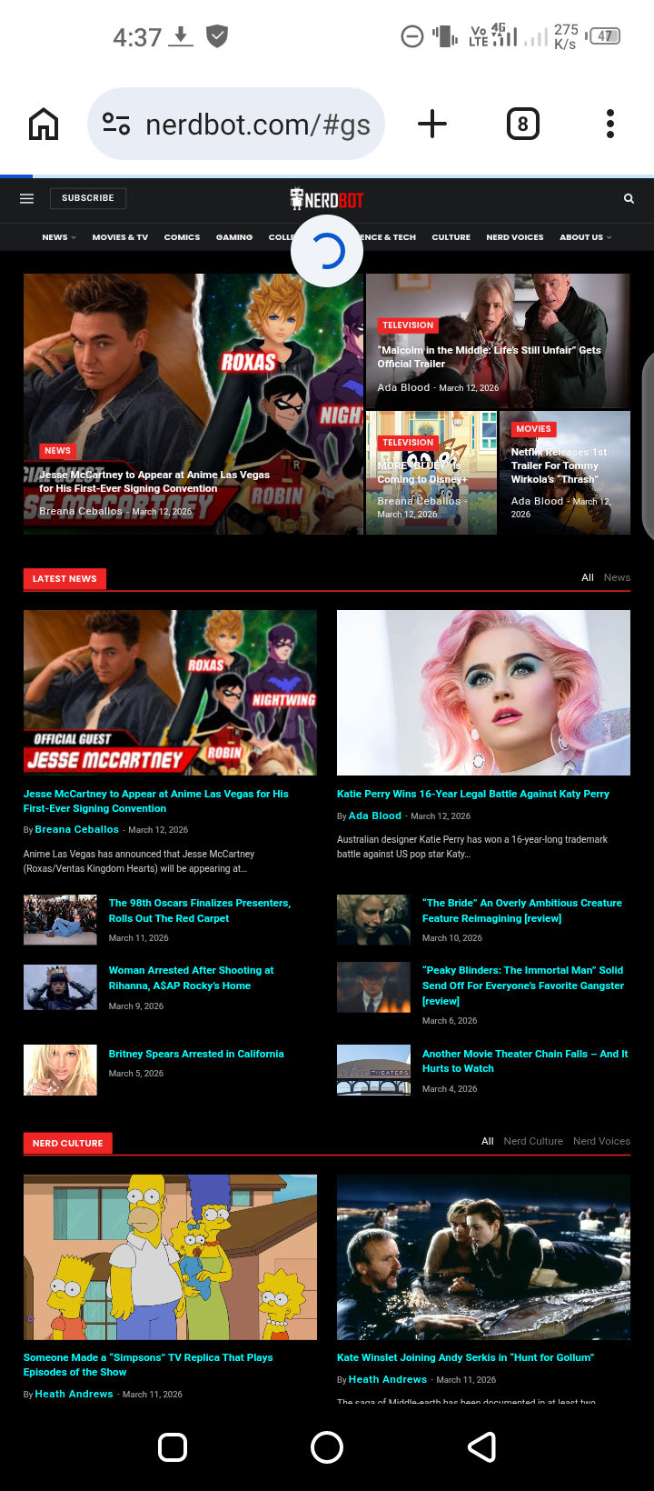Tap the shield icon in status bar
654x1491 pixels.
216,36
